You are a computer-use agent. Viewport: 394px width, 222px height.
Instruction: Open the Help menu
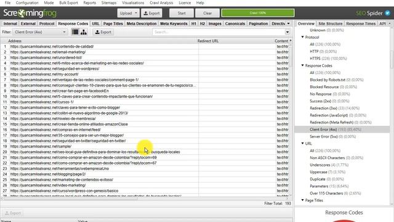(x=200, y=2)
